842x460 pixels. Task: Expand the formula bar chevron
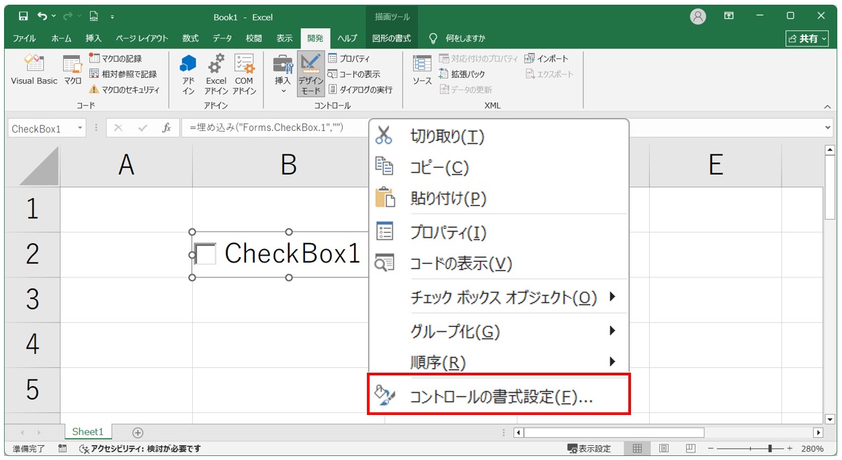tap(828, 128)
